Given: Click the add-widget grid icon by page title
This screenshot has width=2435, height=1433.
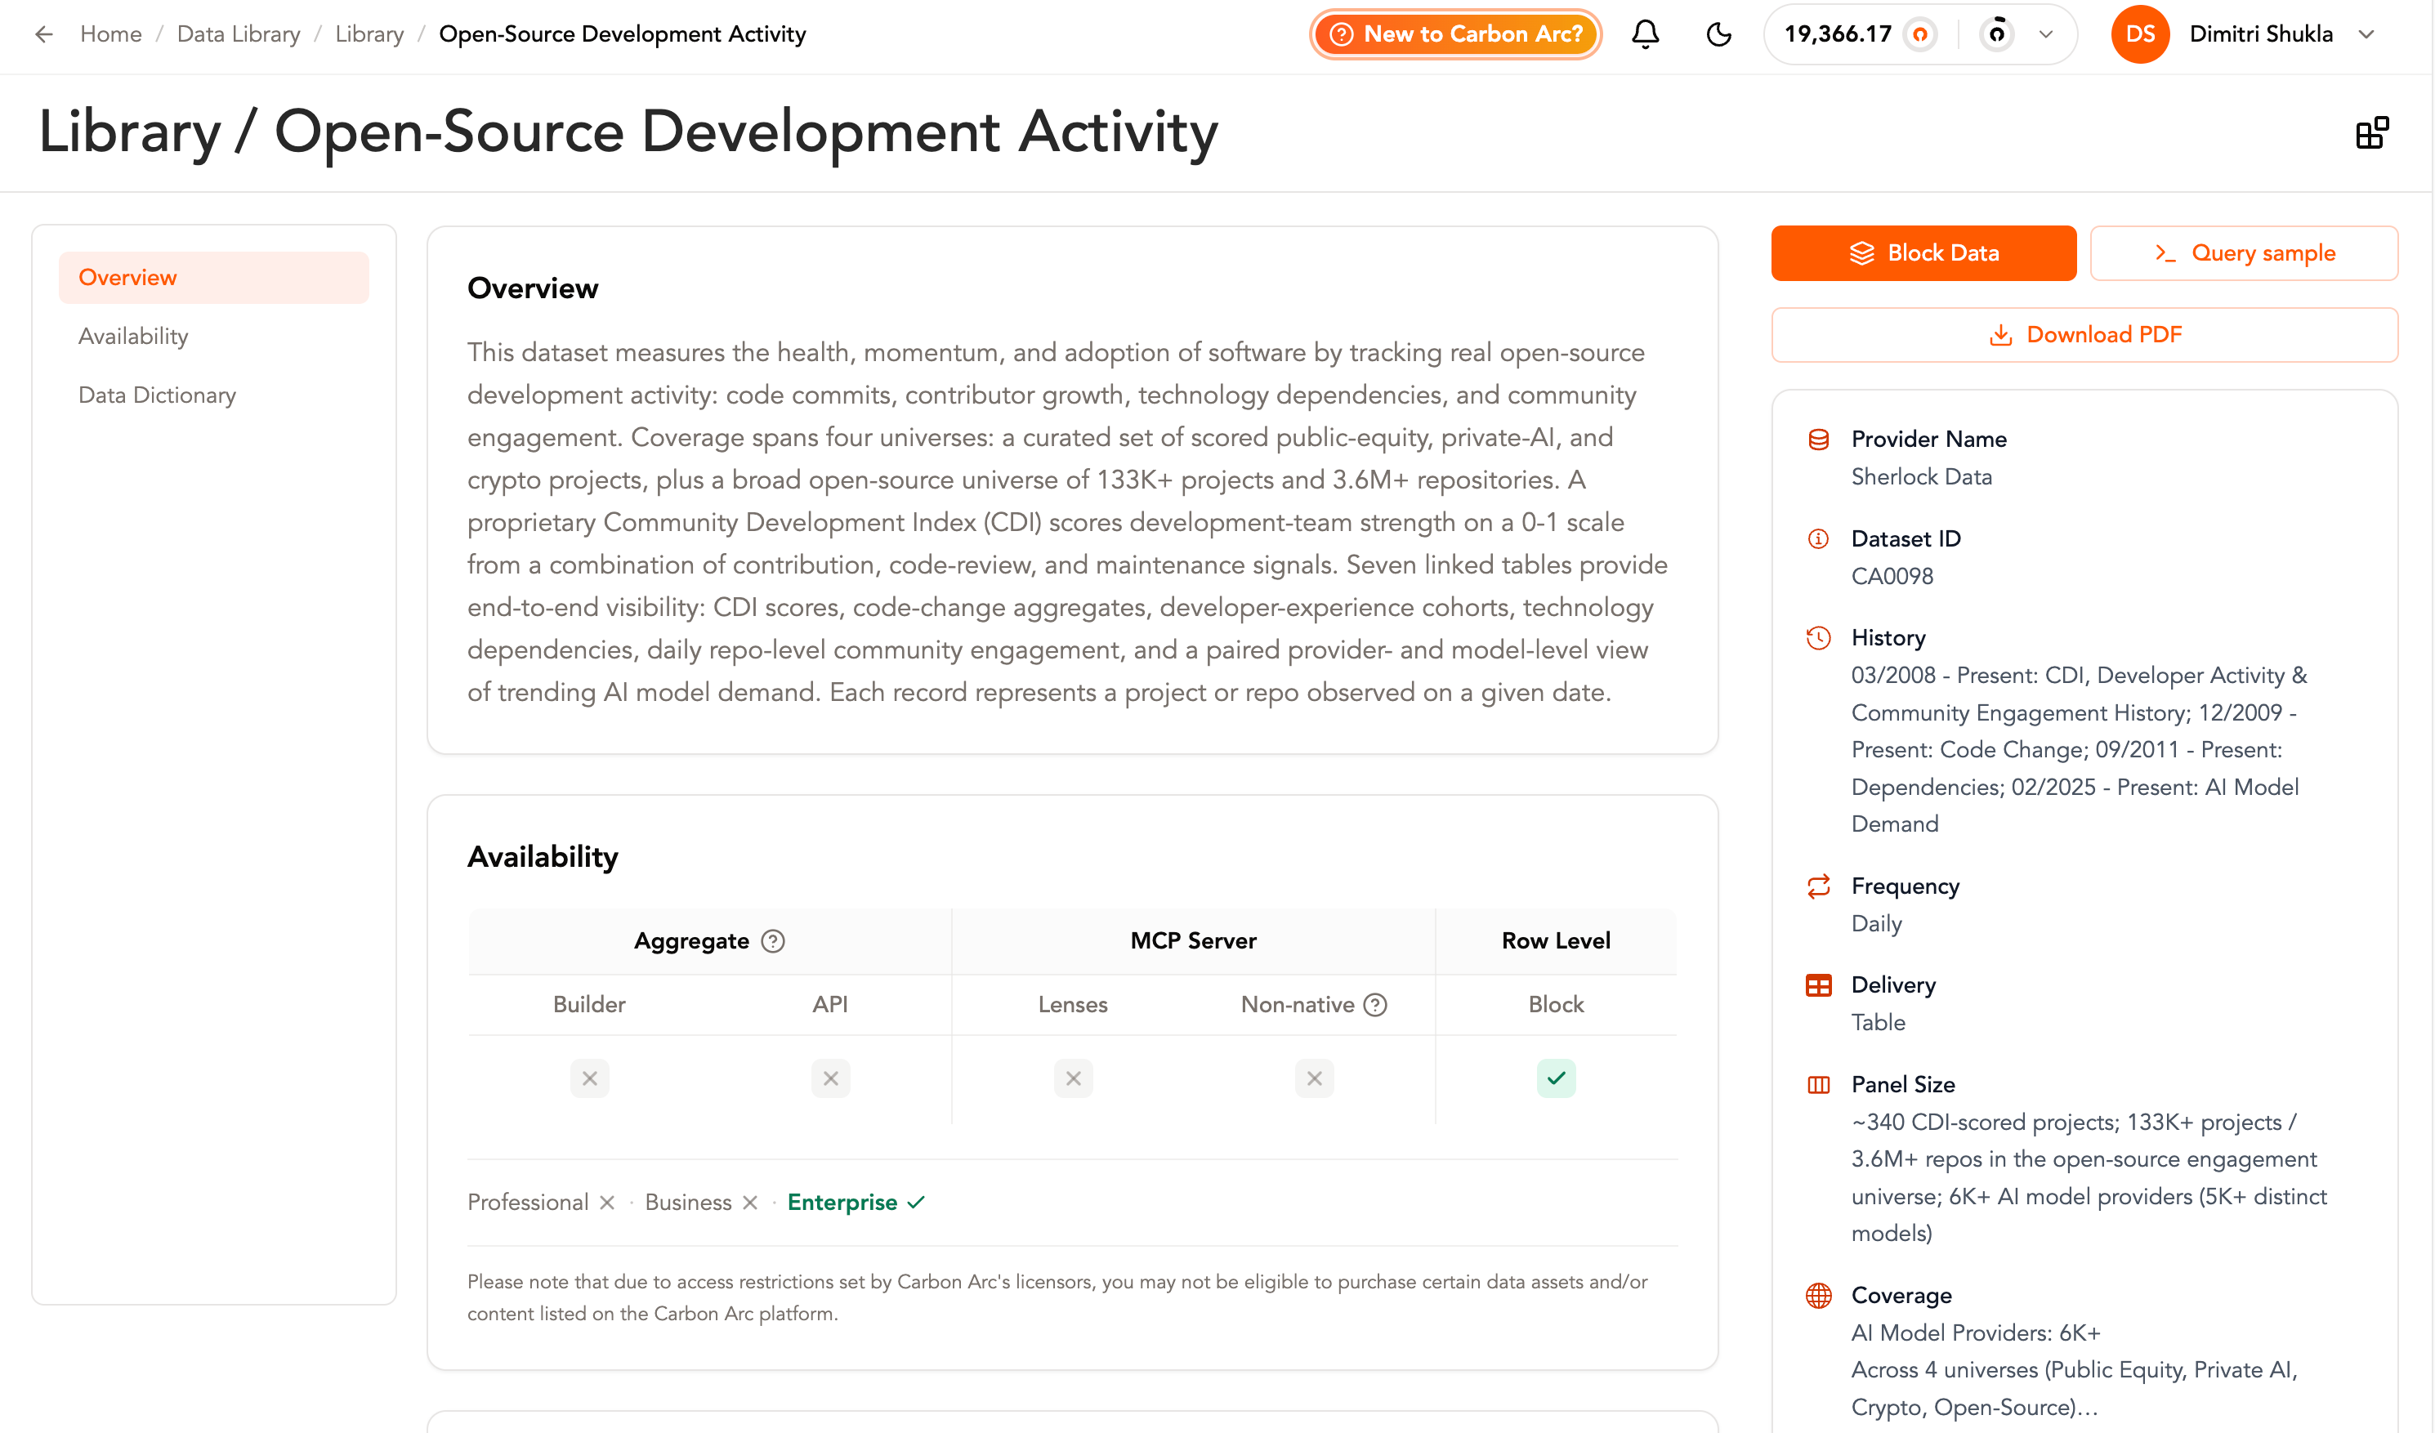Looking at the screenshot, I should tap(2371, 133).
